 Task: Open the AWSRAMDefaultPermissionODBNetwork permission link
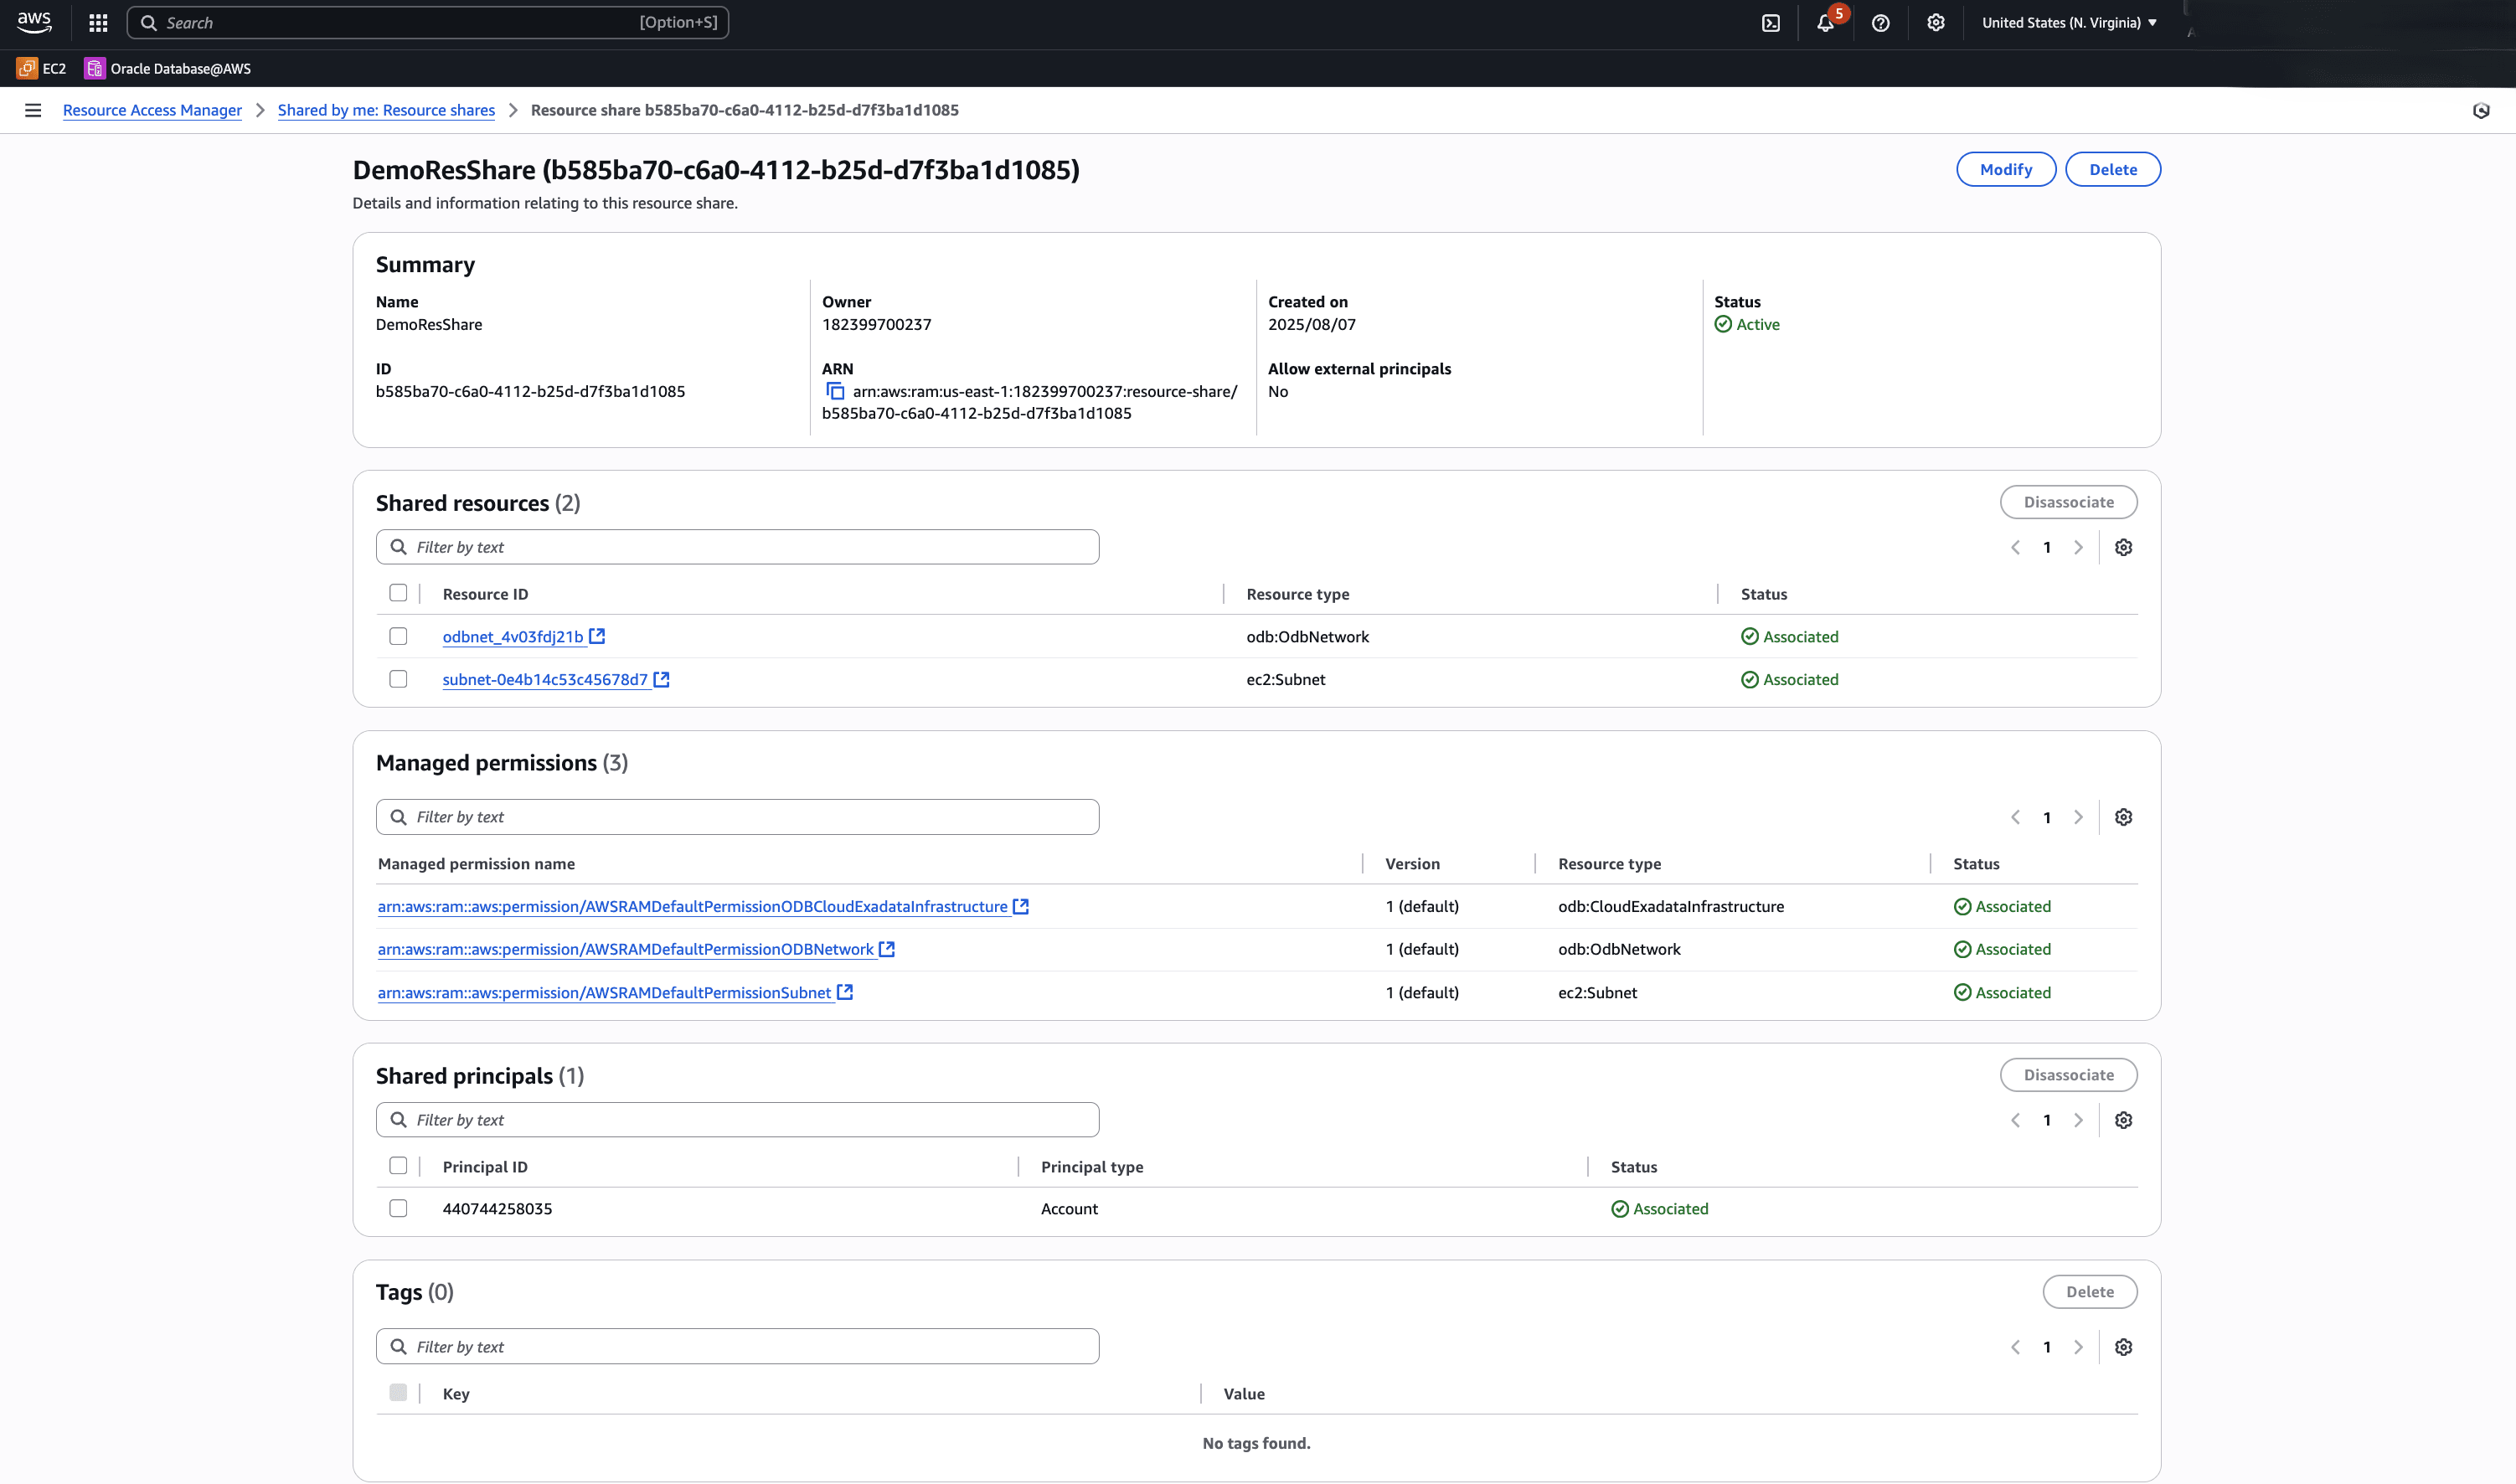pos(625,949)
